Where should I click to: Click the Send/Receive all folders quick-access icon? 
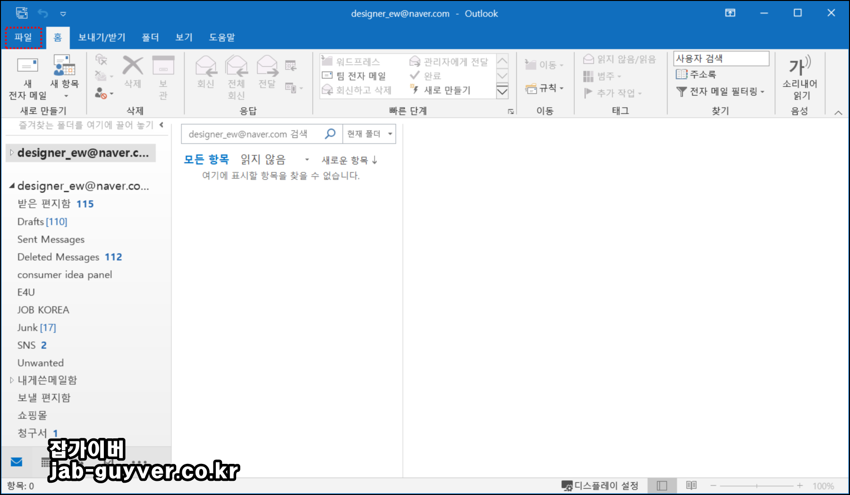coord(22,13)
